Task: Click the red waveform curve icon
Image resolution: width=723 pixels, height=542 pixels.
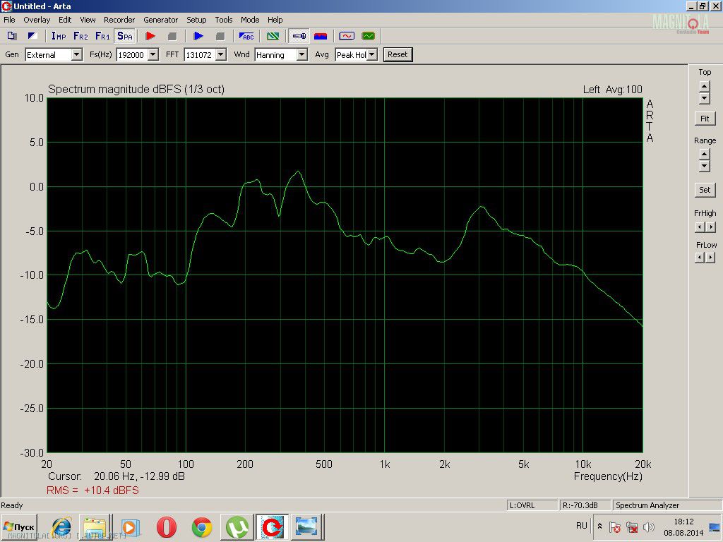Action: coord(346,36)
